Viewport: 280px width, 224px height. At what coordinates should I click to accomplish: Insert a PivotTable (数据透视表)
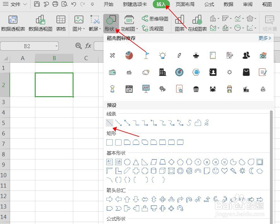point(12,23)
